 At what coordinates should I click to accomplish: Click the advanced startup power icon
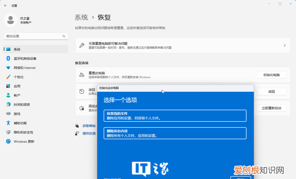tap(82, 108)
